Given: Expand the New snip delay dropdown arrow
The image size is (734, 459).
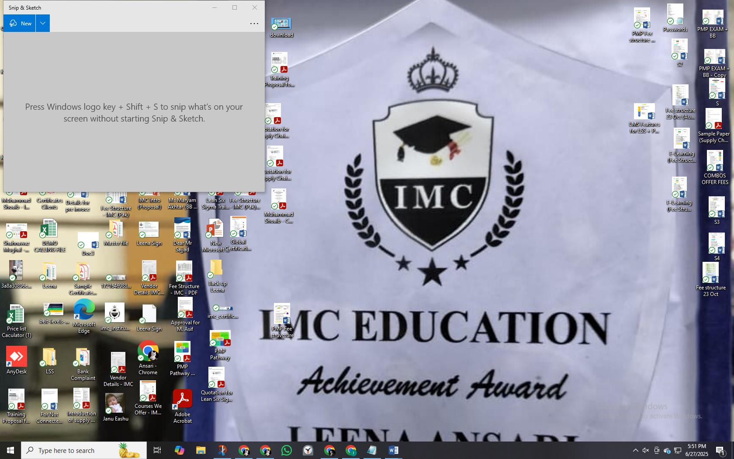Looking at the screenshot, I should click(x=43, y=23).
